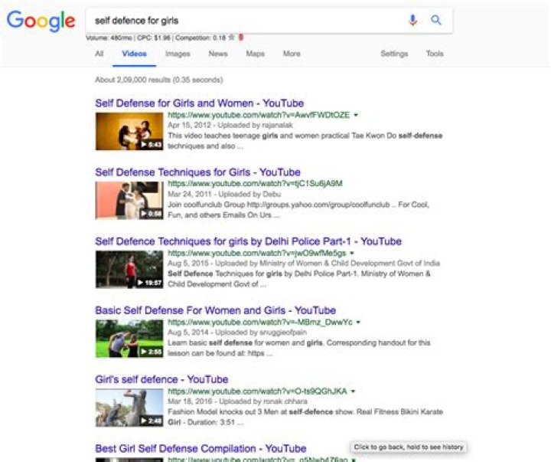
Task: Click the blue magnifying glass search icon
Action: 436,20
